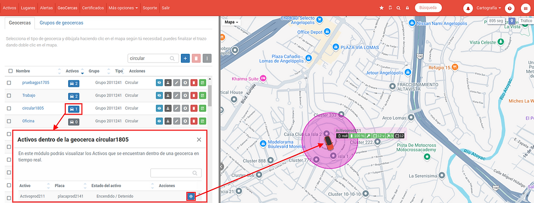
Task: Open the gray more options kebab button
Action: tap(207, 58)
